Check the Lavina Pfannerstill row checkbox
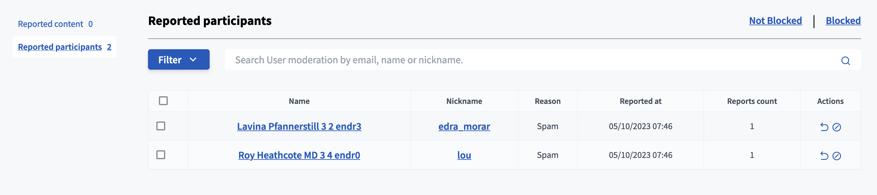877x195 pixels. 161,126
